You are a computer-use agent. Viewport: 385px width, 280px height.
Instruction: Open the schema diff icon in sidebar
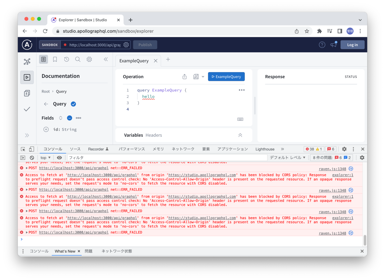[27, 93]
